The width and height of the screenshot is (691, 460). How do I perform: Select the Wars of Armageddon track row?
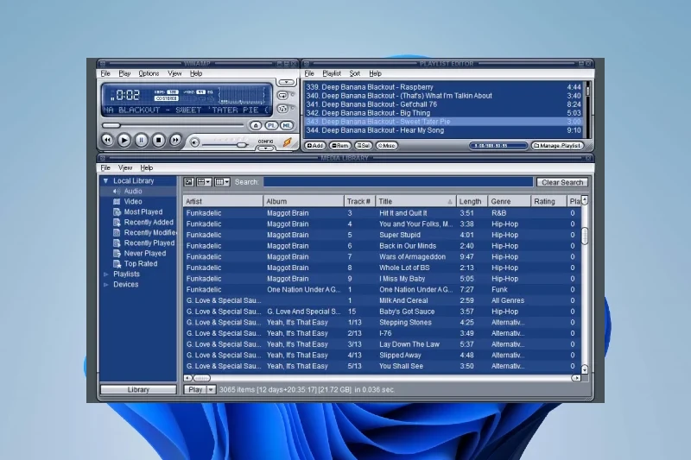[382, 256]
